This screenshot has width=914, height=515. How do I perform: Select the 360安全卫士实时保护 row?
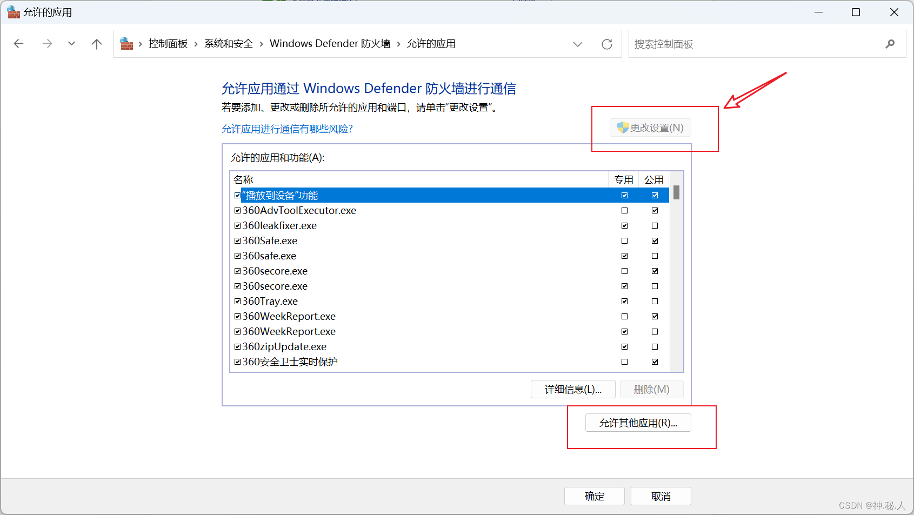pyautogui.click(x=450, y=362)
